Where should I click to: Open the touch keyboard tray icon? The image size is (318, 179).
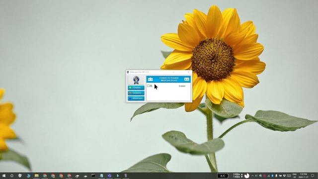tap(289, 176)
